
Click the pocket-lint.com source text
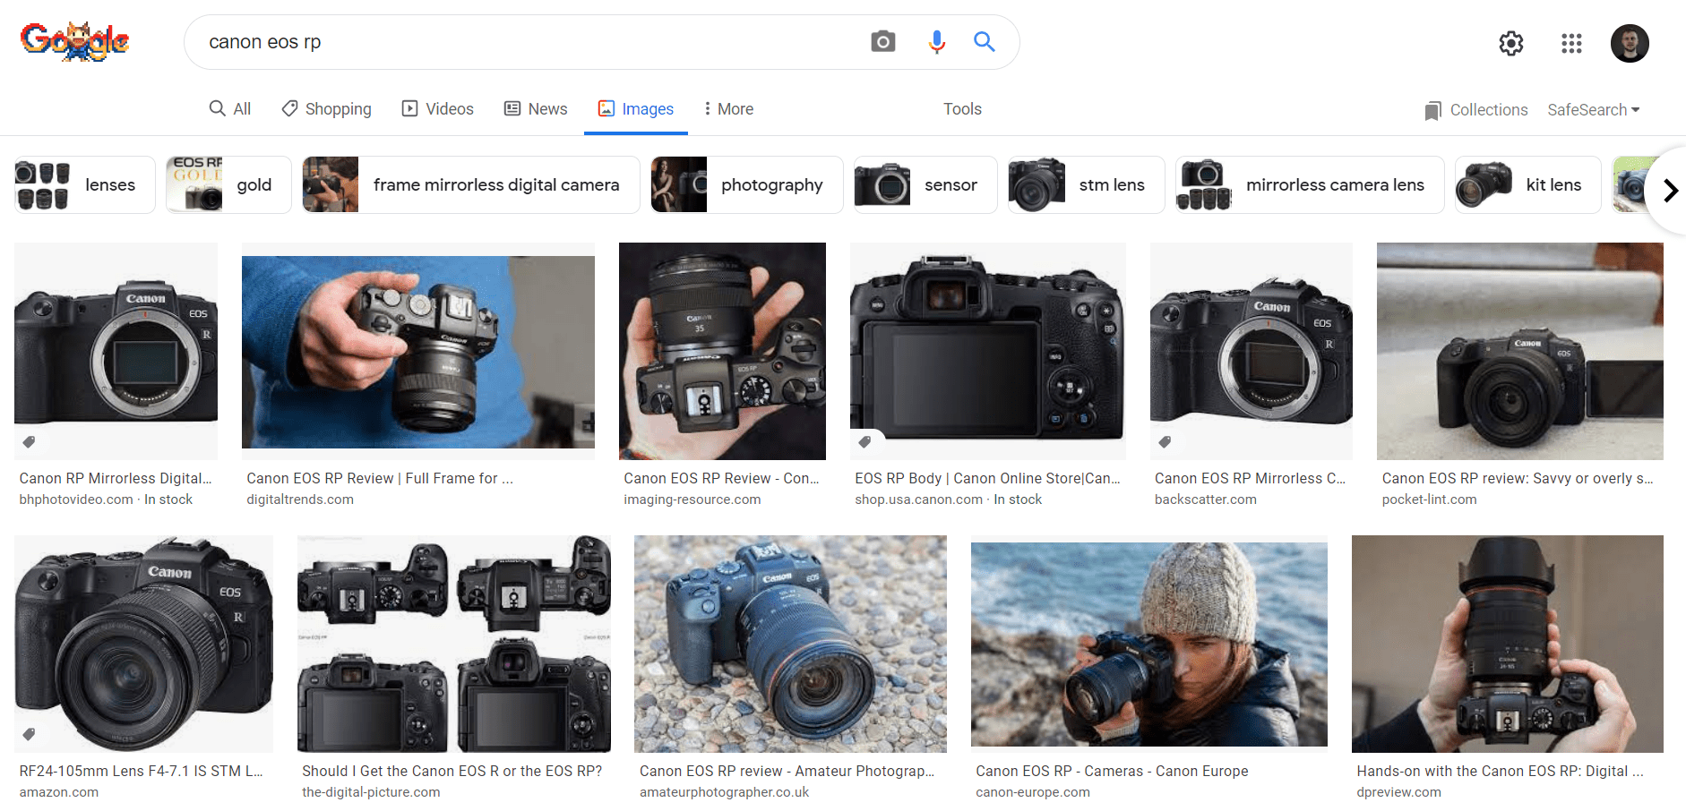1429,499
